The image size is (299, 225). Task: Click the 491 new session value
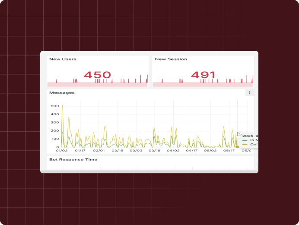[x=203, y=75]
